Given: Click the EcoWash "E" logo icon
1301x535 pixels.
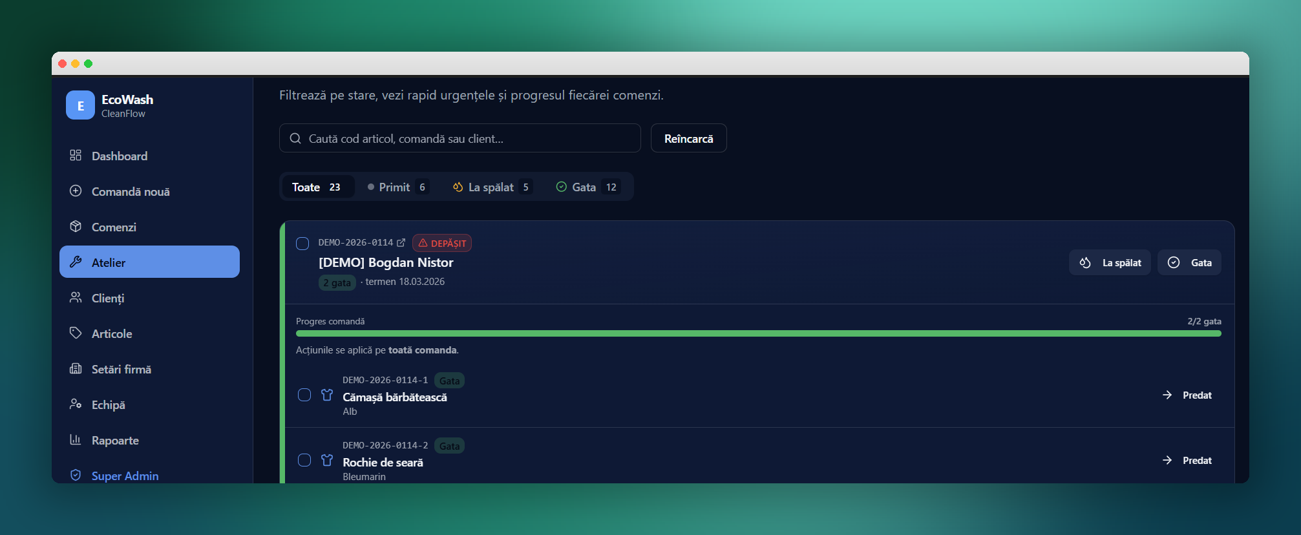Looking at the screenshot, I should click(x=80, y=105).
